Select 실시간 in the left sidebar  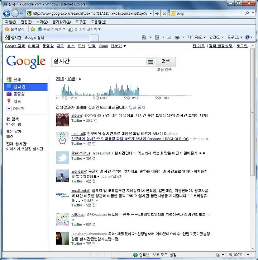tap(26, 87)
